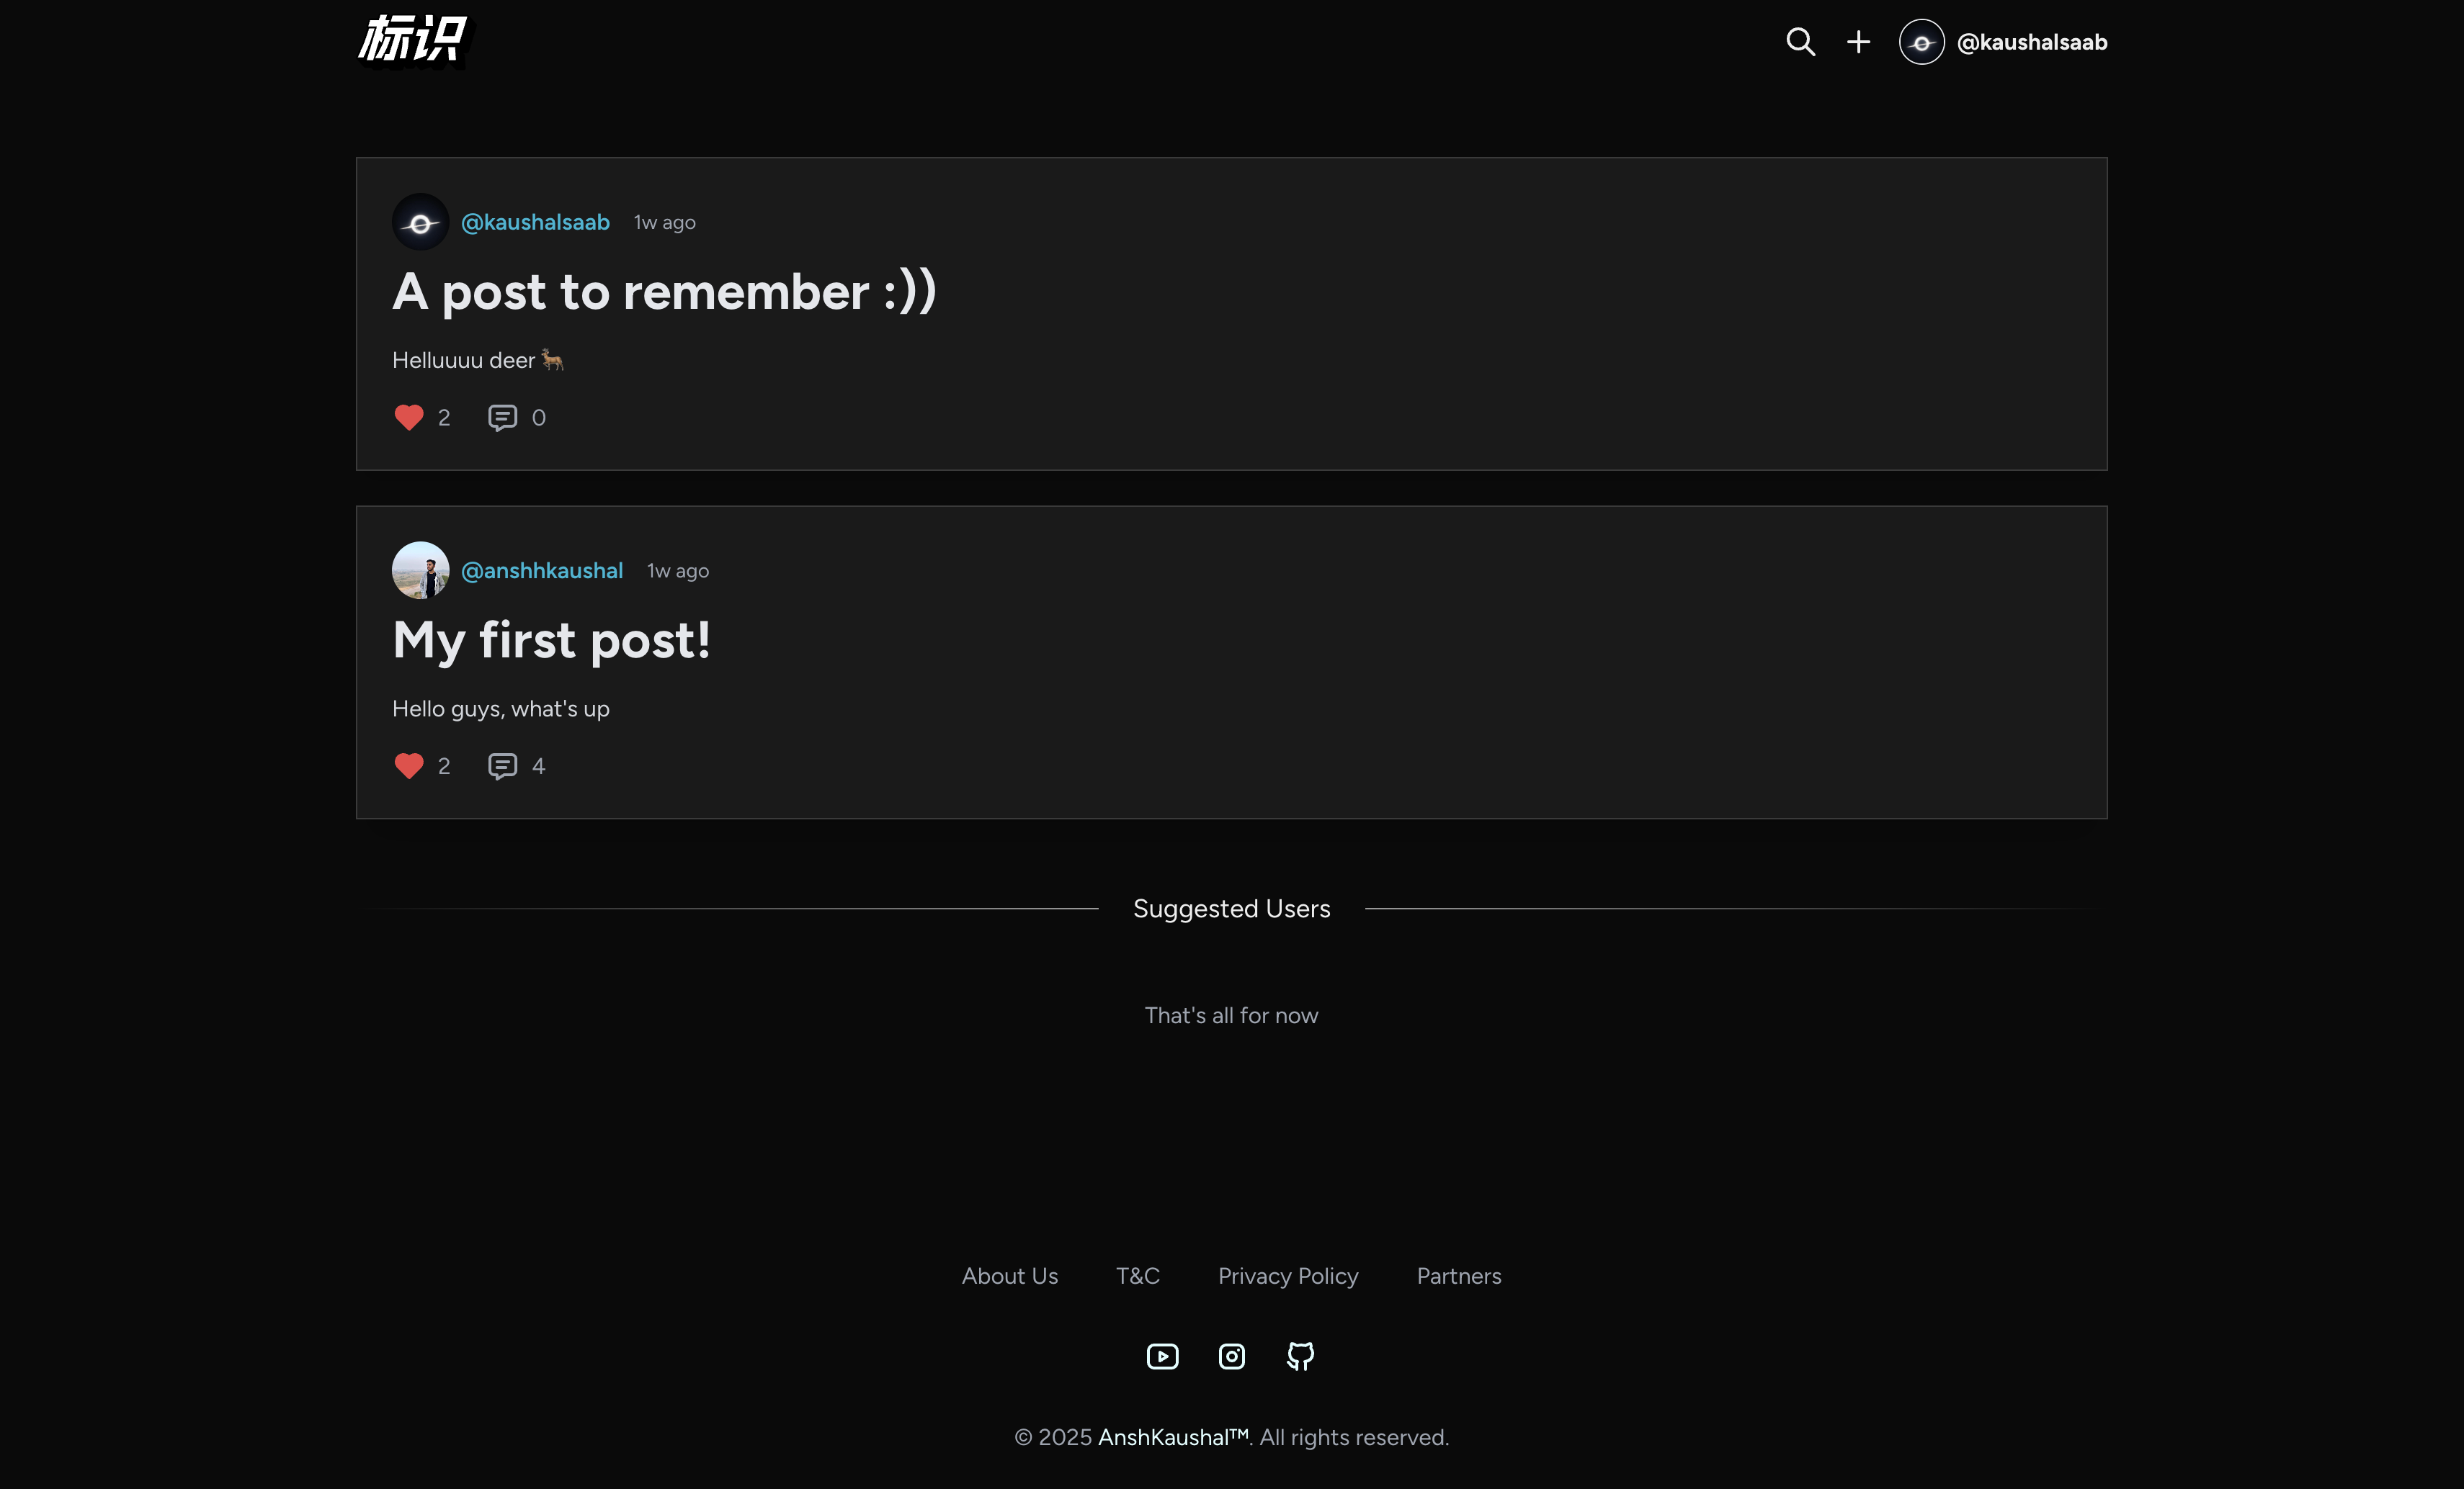Open the @kaushalsaab account menu in header

click(2031, 42)
